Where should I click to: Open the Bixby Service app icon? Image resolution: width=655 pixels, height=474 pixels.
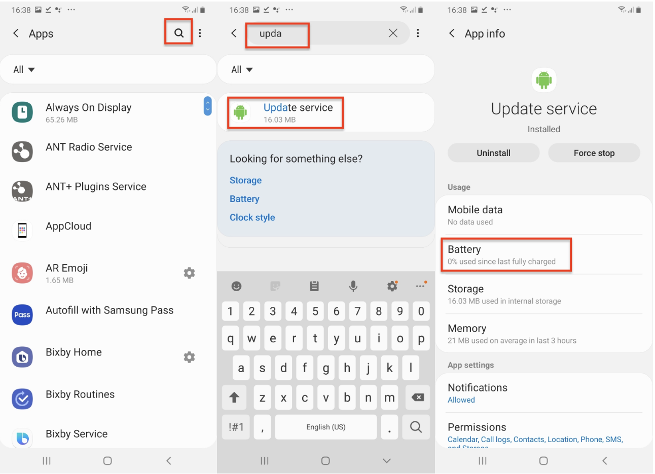[x=22, y=438]
